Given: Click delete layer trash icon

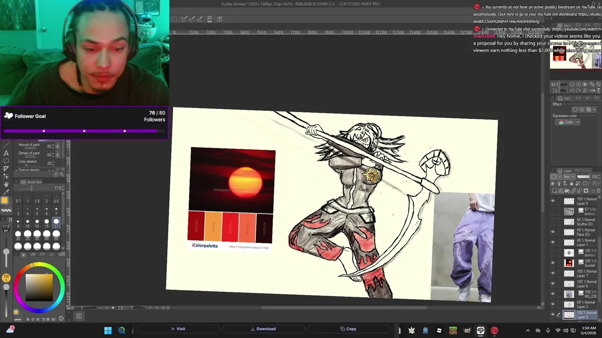Looking at the screenshot, I should coord(598,191).
